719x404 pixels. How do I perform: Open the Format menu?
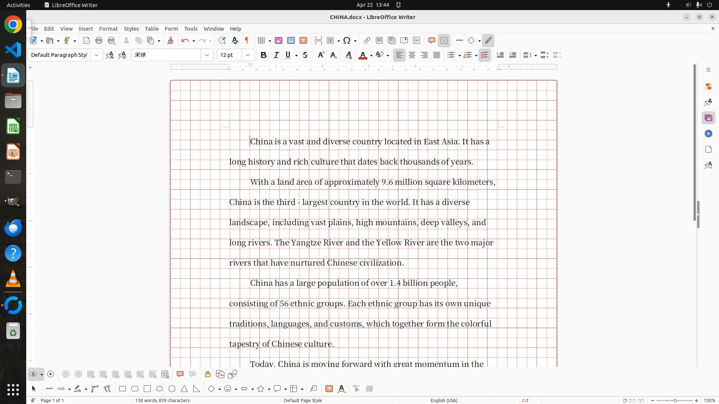click(x=108, y=29)
